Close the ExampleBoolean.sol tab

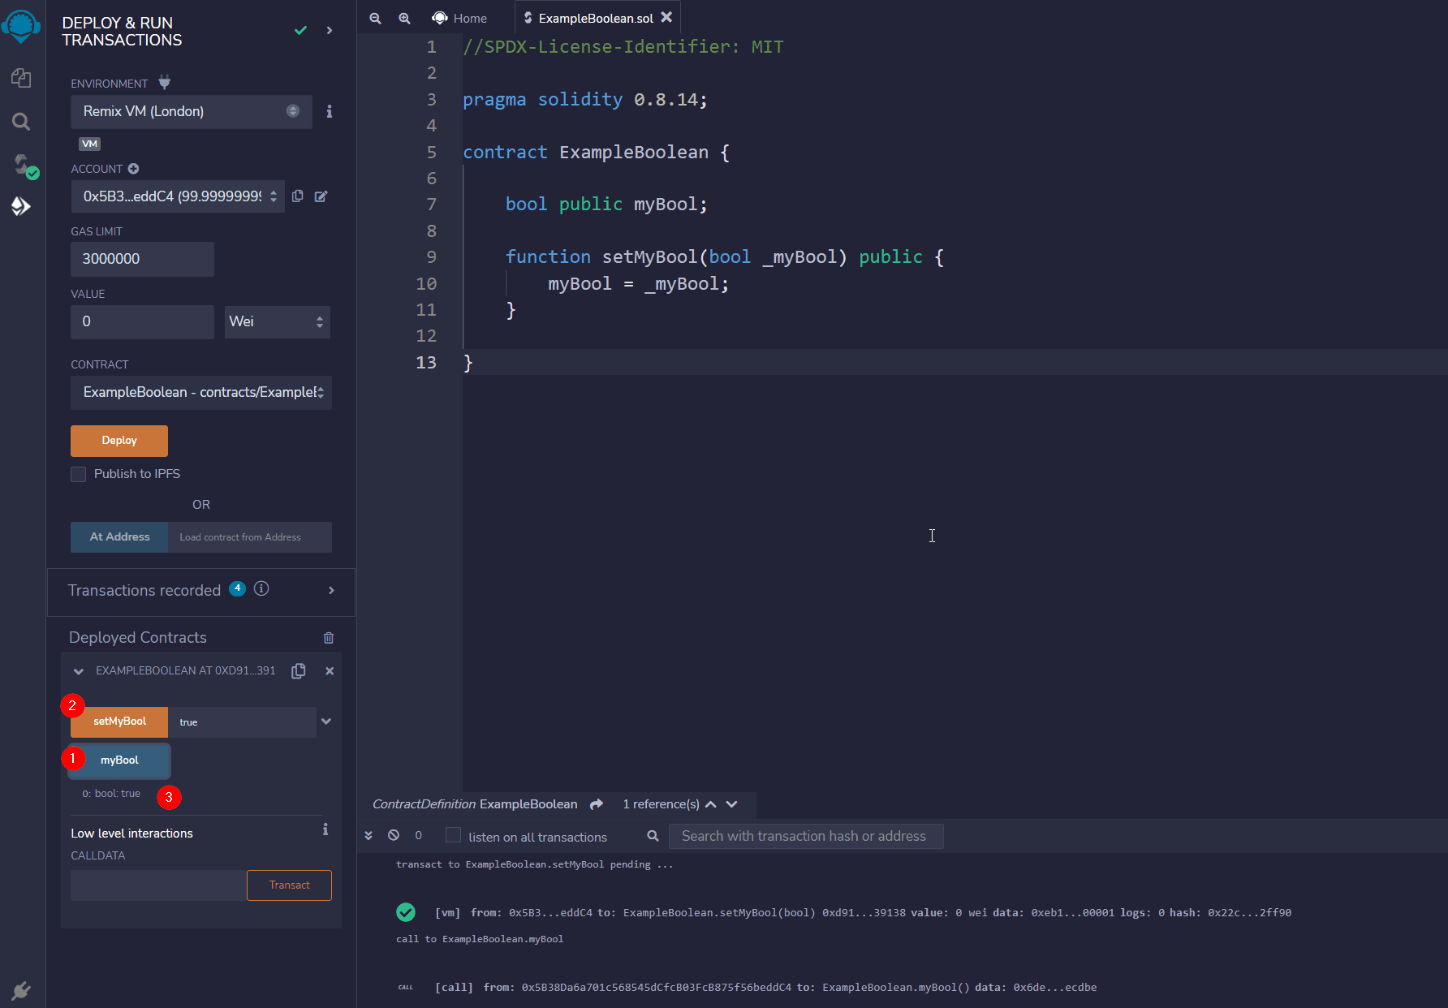(666, 17)
